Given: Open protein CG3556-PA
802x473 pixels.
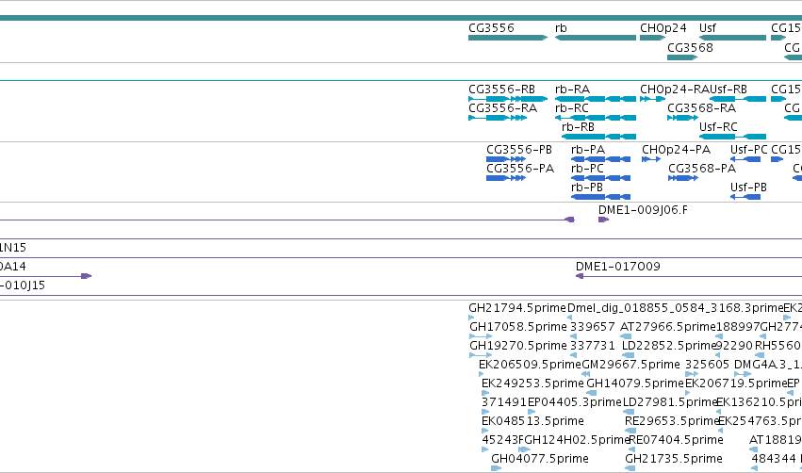Looking at the screenshot, I should click(x=506, y=178).
